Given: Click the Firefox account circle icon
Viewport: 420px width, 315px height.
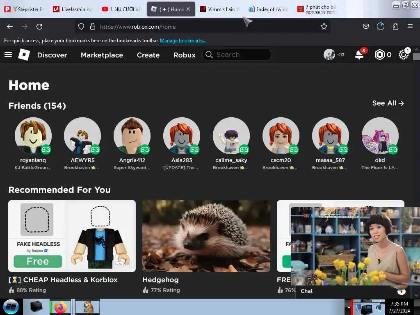Looking at the screenshot, I should click(x=380, y=26).
